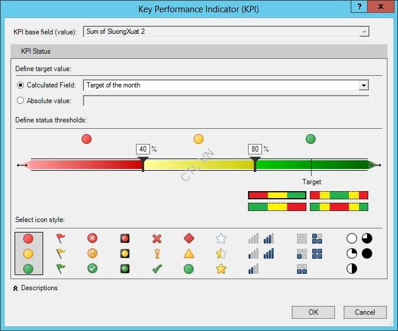Choose the traffic light circles icon style
Screen dimensions: 398x331
coord(28,253)
